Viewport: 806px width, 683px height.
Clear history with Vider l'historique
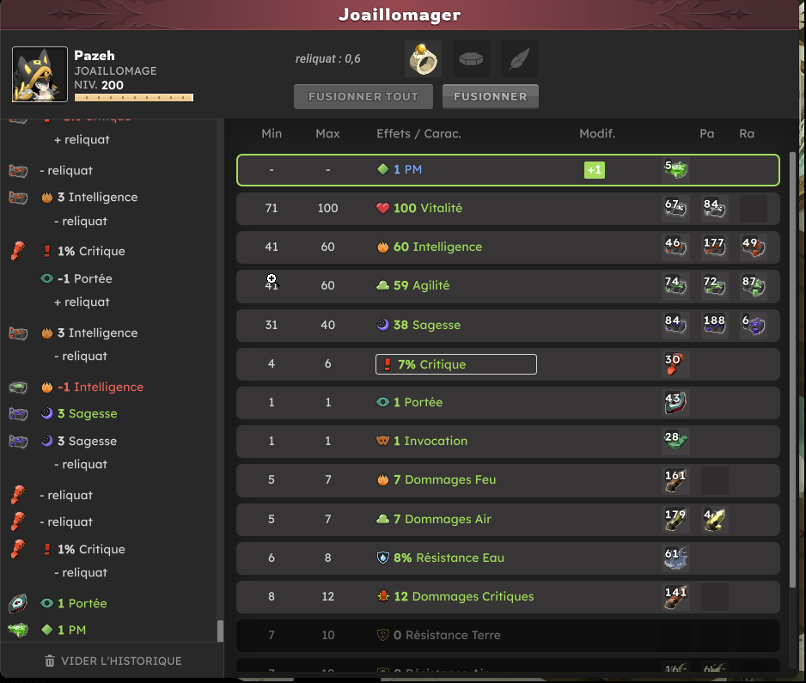point(113,661)
